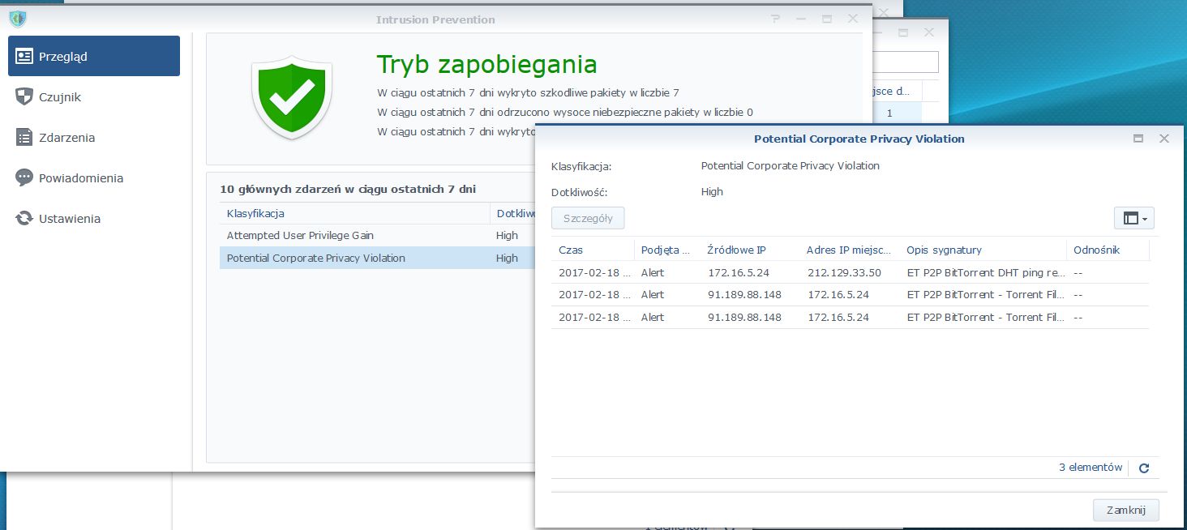Select Attempted User Privilege Gain row
1187x530 pixels.
[x=377, y=235]
